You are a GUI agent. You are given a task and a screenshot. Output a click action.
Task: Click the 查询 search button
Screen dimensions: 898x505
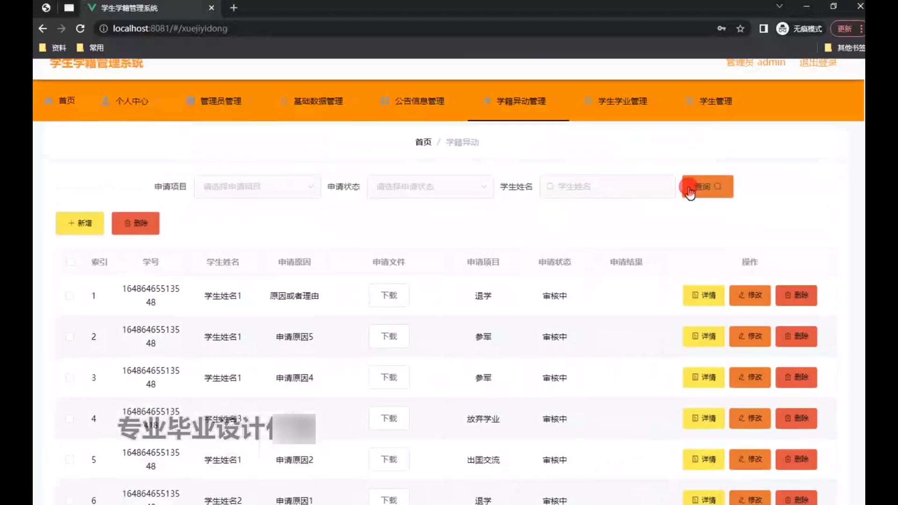tap(708, 187)
